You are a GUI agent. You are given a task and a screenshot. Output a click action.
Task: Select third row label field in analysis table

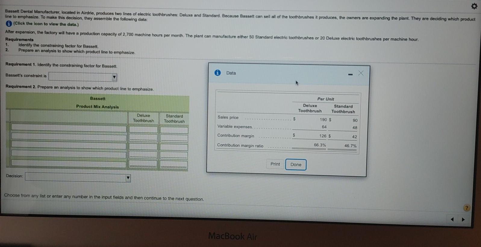pyautogui.click(x=69, y=146)
